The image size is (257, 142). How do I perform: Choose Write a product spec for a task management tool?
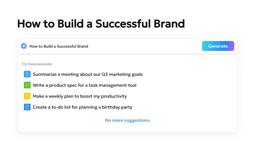[84, 85]
